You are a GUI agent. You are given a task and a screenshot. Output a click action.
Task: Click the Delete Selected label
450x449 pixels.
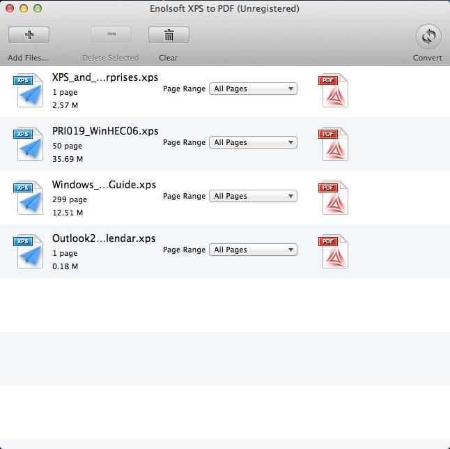click(x=110, y=58)
